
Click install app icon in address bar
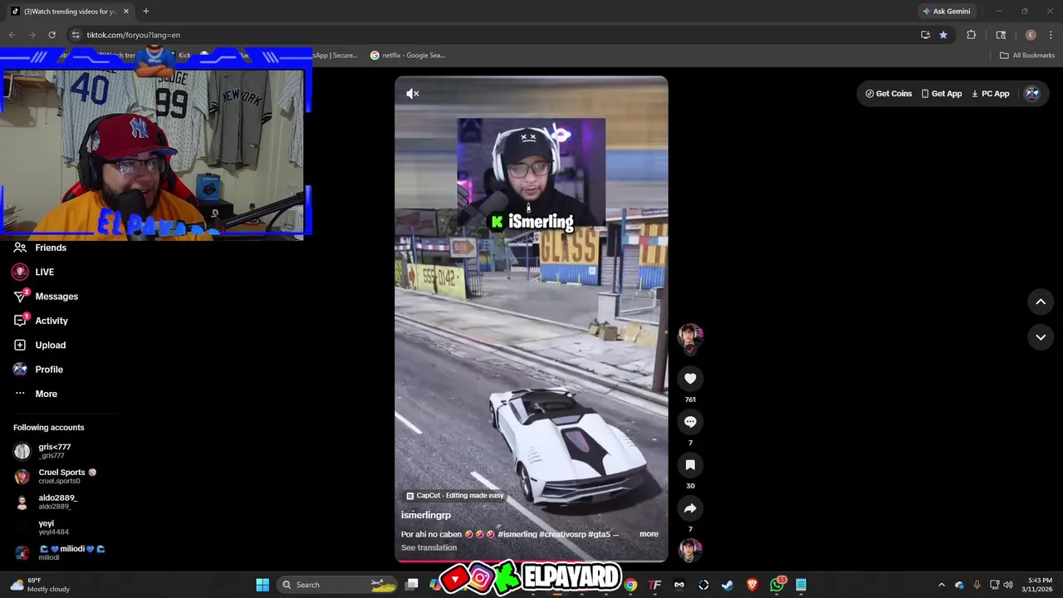tap(925, 35)
